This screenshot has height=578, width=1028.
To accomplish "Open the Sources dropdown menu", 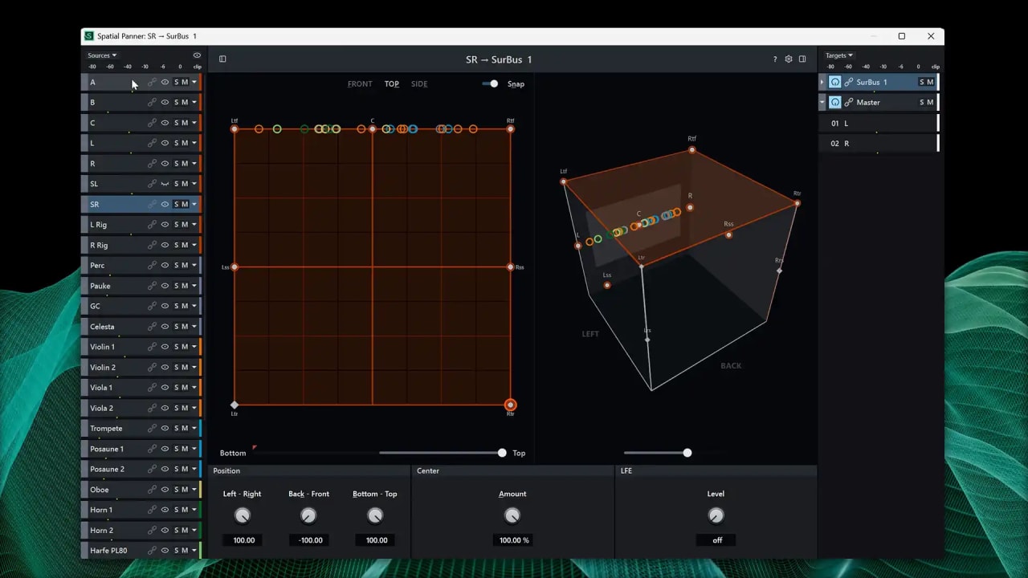I will click(x=102, y=55).
